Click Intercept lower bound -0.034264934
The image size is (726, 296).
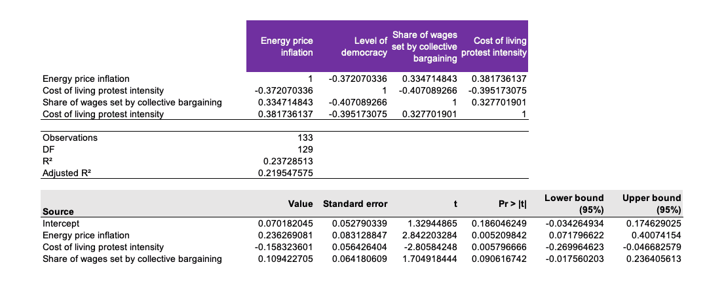574,223
